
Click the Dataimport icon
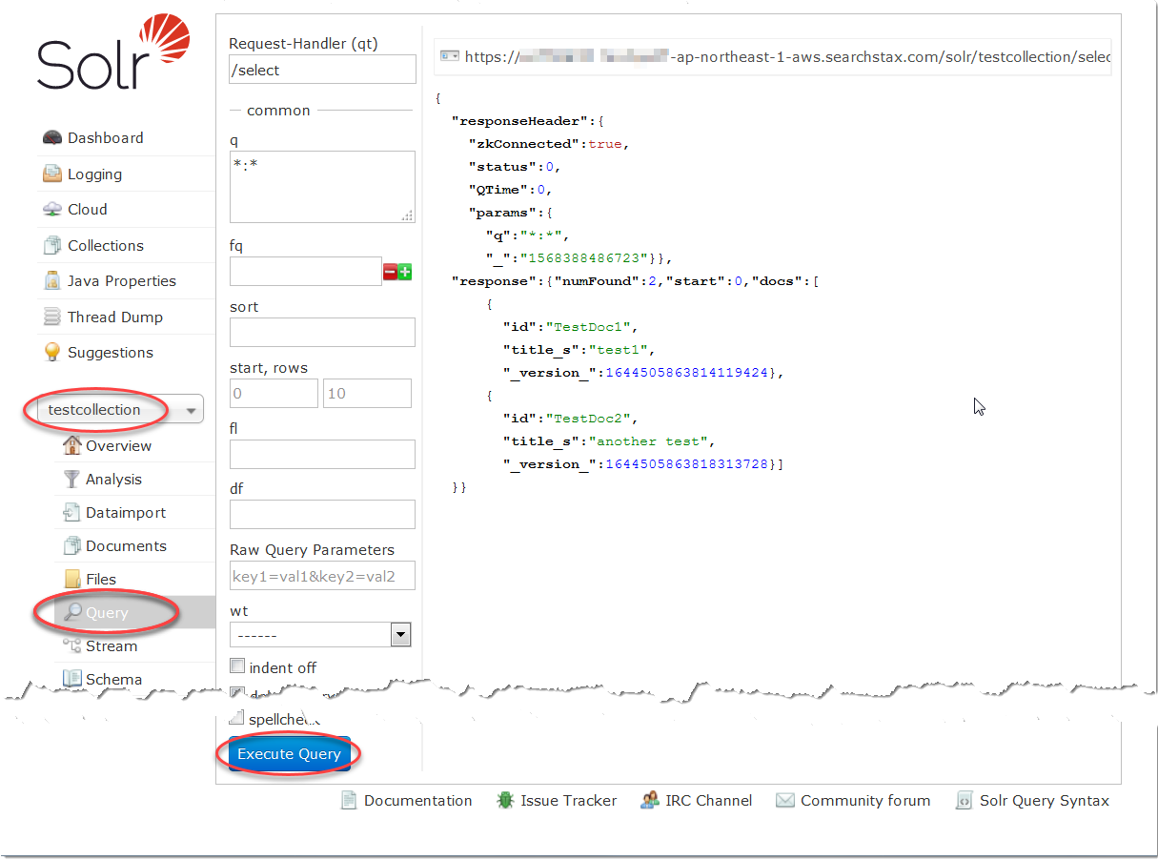click(x=72, y=512)
